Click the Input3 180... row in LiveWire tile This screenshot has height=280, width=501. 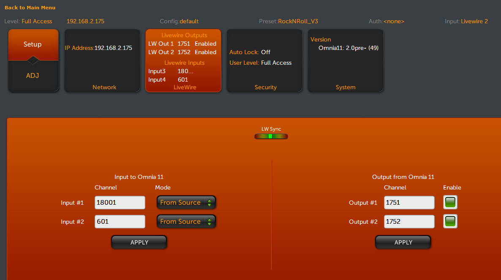coord(171,71)
